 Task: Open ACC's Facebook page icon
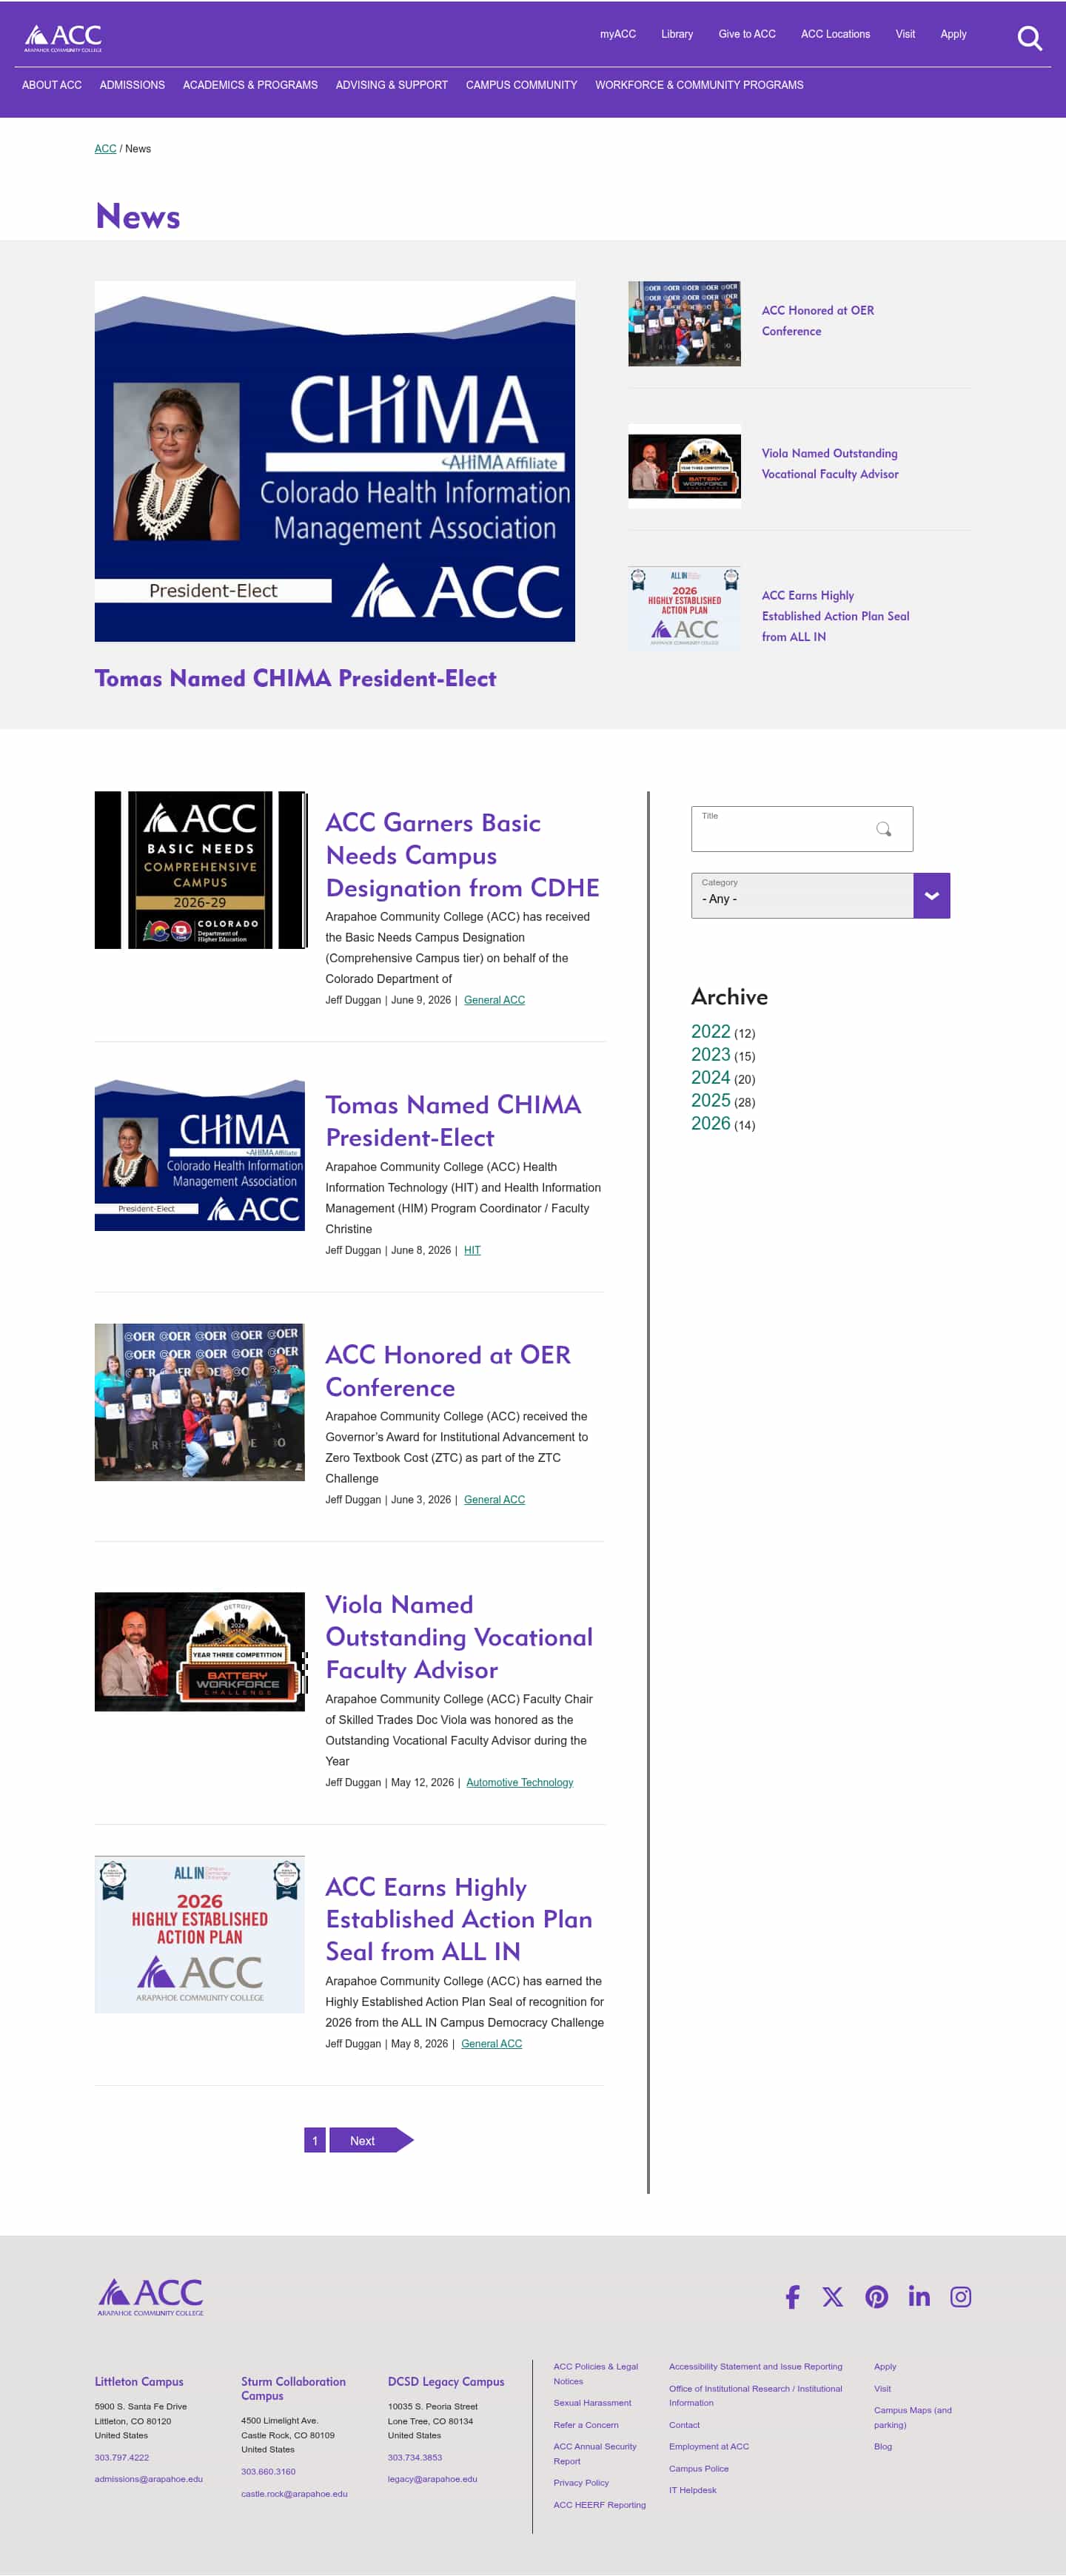click(x=792, y=2296)
